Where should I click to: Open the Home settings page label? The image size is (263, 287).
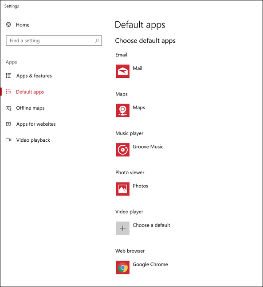23,25
